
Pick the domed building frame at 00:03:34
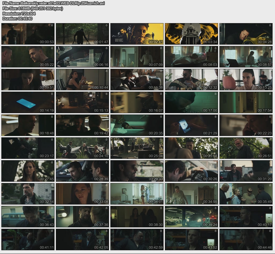[191, 34]
